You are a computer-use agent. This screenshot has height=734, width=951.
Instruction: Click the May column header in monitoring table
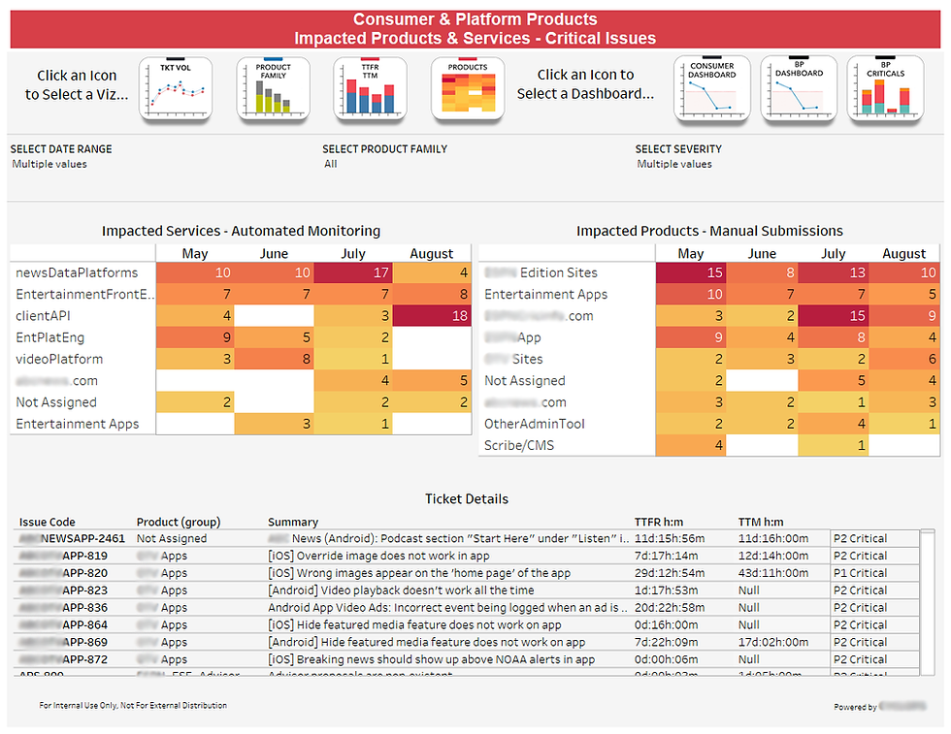[x=195, y=253]
